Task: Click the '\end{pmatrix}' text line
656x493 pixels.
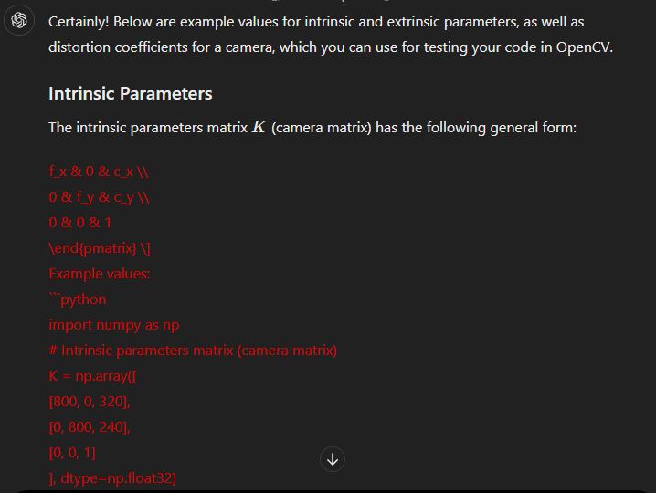Action: pyautogui.click(x=100, y=247)
